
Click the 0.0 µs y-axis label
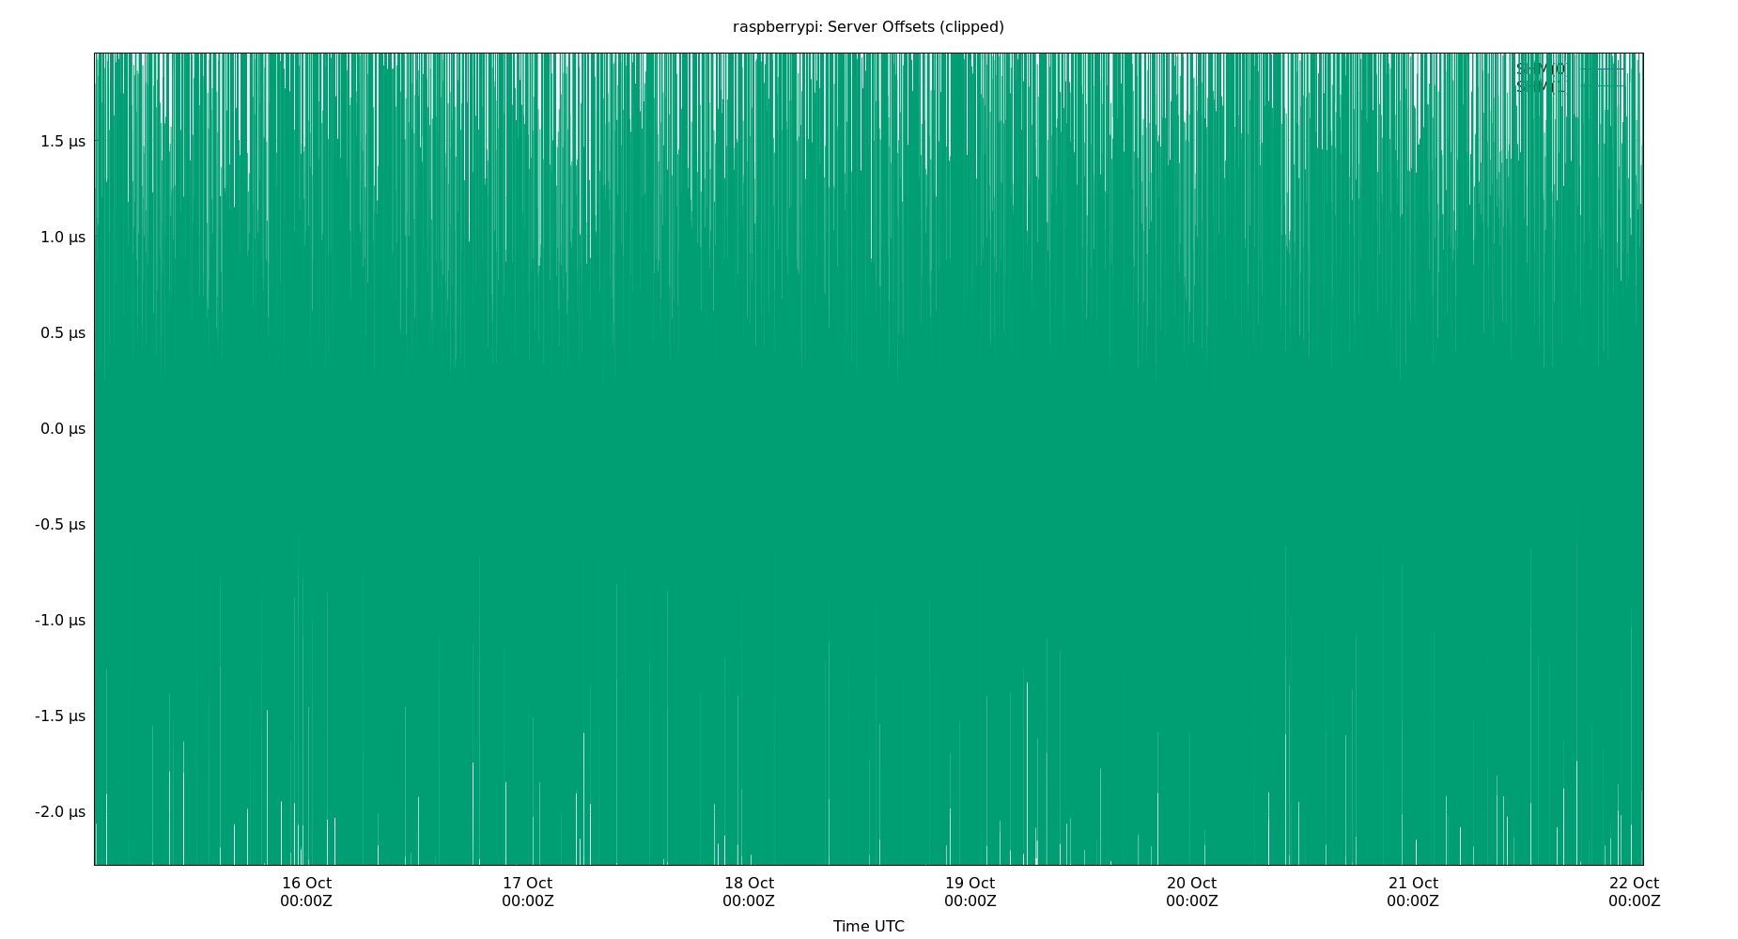[x=62, y=428]
